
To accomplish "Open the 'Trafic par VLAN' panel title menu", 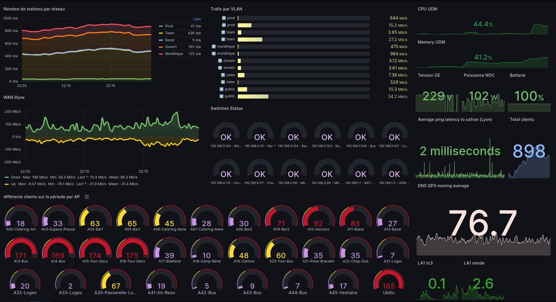I will (x=226, y=9).
